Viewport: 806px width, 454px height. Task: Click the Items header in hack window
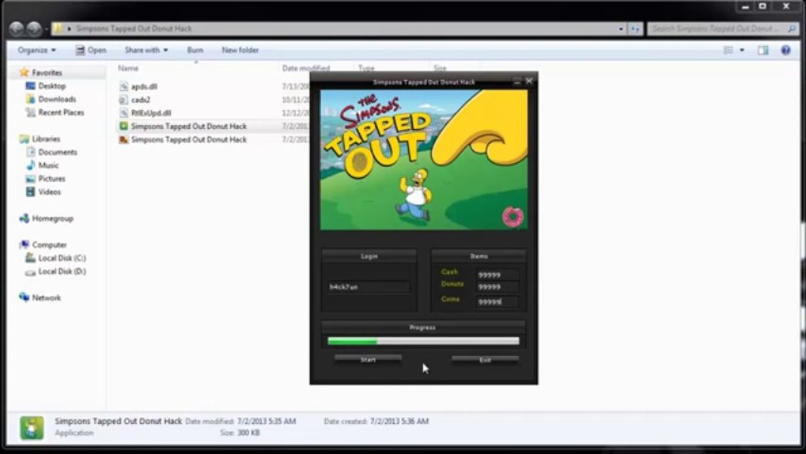coord(478,256)
